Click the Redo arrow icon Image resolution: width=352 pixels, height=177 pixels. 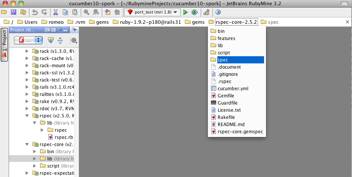point(44,12)
